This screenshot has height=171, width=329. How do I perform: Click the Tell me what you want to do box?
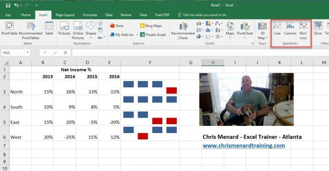tap(203, 15)
